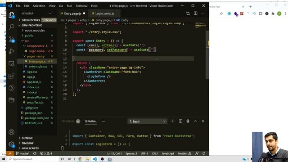The width and height of the screenshot is (288, 162).
Task: Bookmark page with star icon in Chrome
Action: point(221,13)
